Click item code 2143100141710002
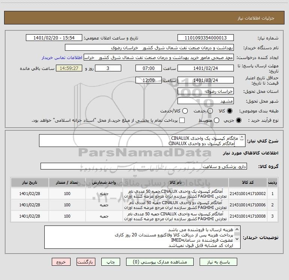This screenshot has height=280, width=289. (x=248, y=194)
